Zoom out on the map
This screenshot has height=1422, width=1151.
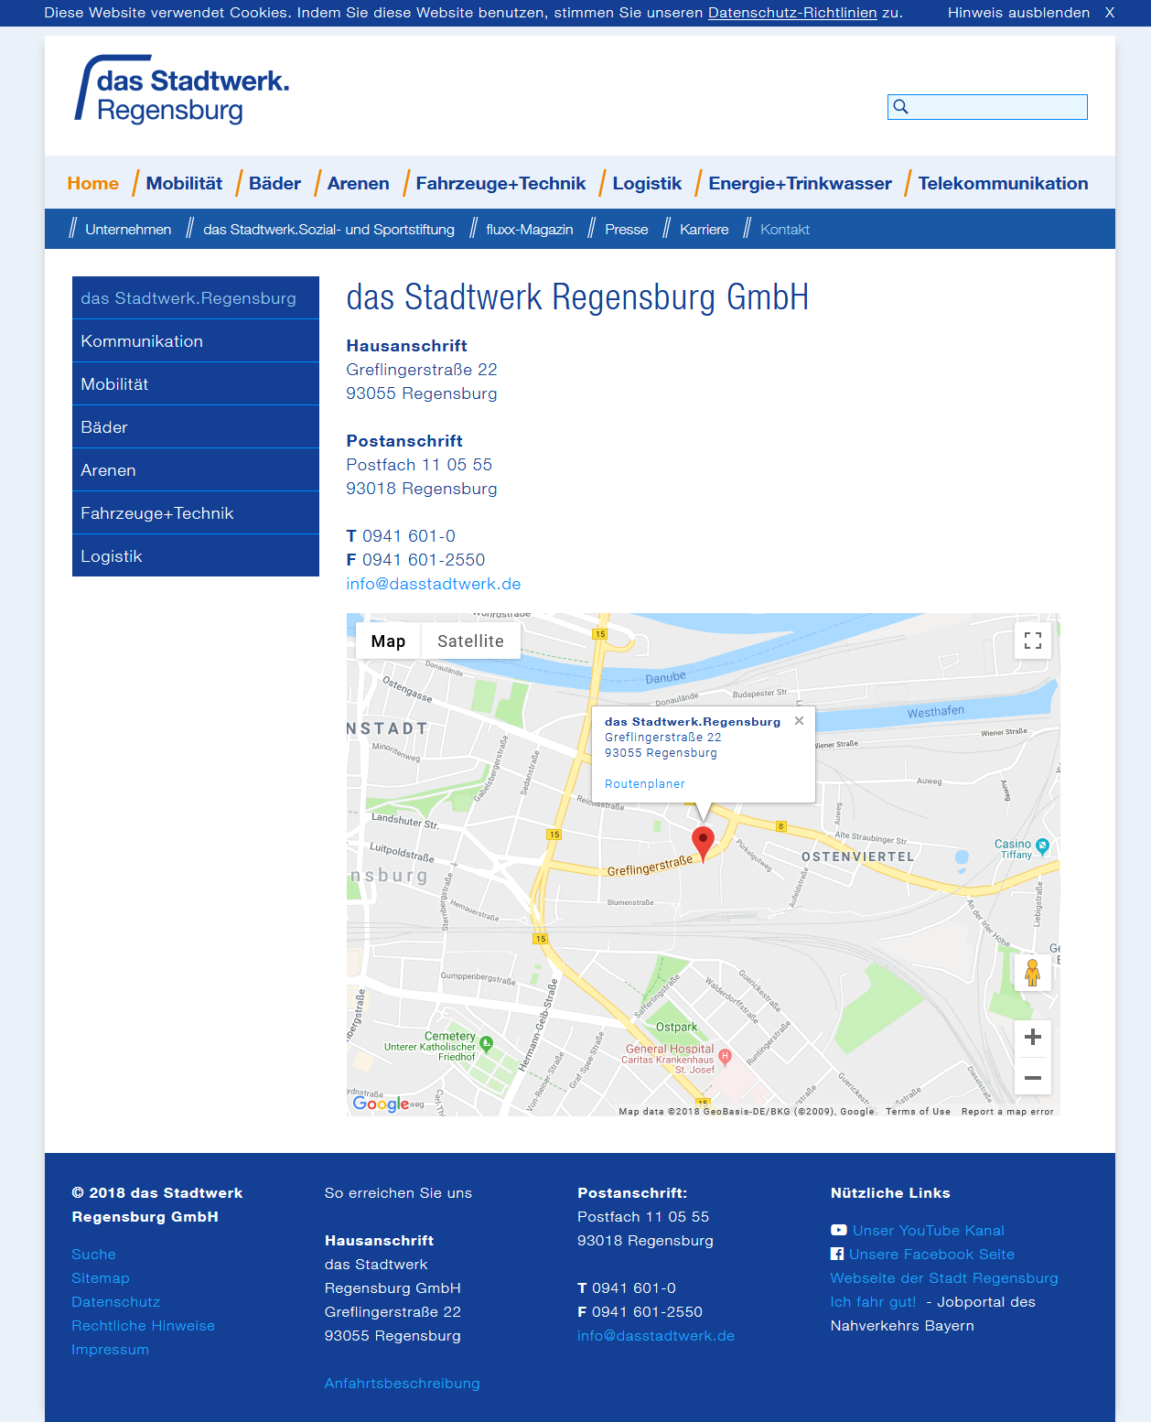[1033, 1077]
